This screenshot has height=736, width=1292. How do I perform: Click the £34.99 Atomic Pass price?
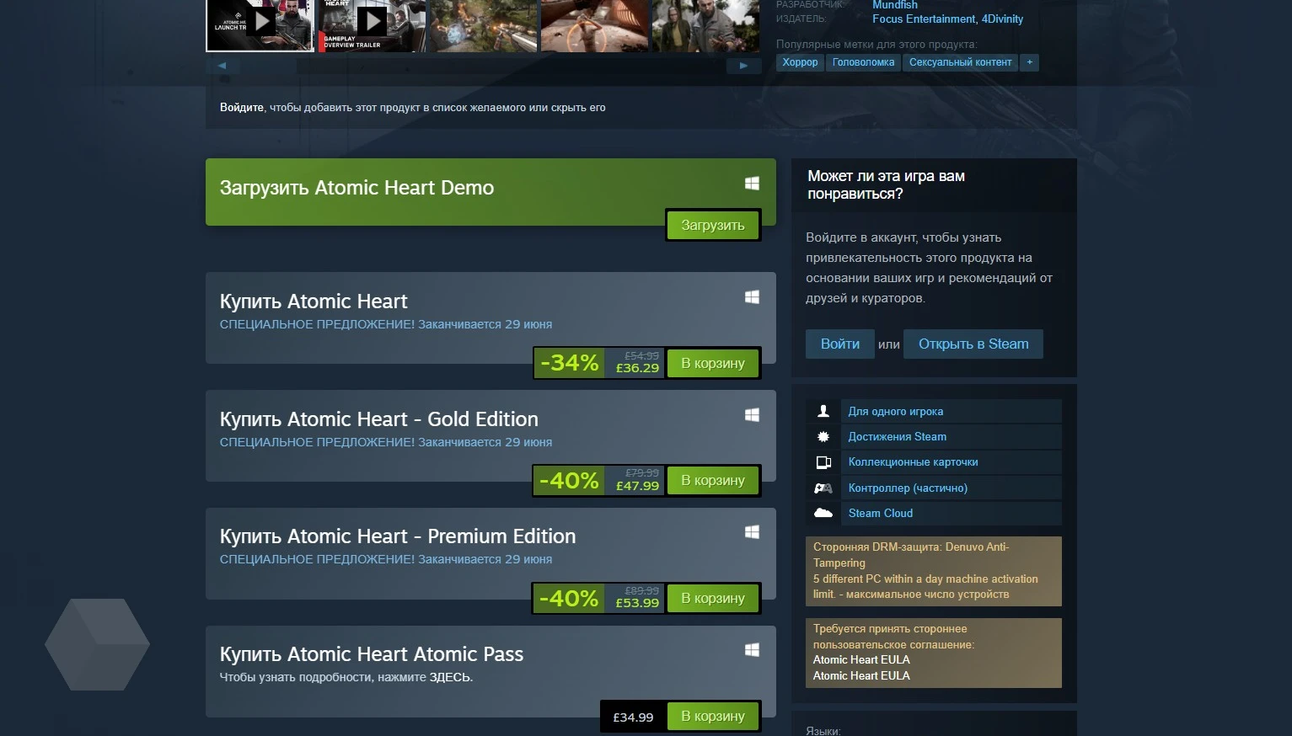633,717
